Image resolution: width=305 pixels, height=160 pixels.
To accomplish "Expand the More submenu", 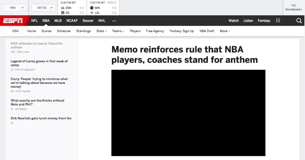I will click(225, 31).
